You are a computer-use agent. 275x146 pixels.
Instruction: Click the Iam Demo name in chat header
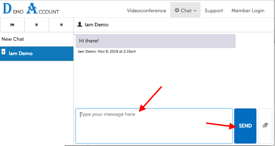pyautogui.click(x=96, y=25)
